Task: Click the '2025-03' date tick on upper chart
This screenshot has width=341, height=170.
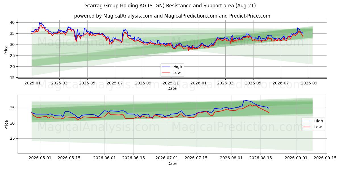Action: click(x=59, y=83)
